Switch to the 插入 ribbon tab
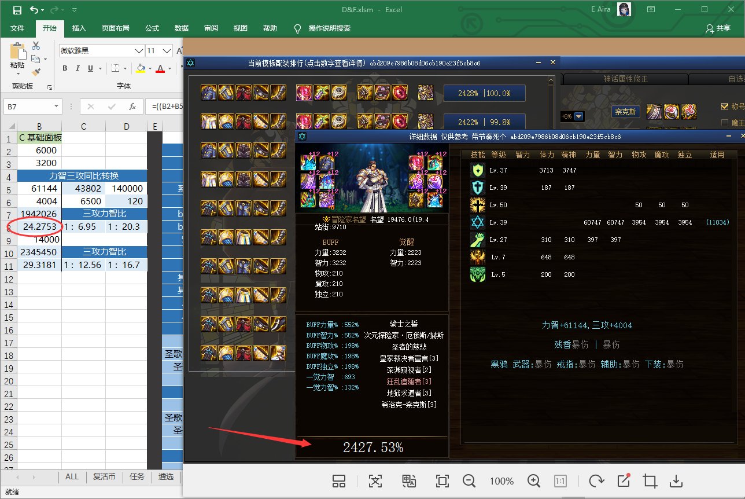This screenshot has width=745, height=499. (79, 28)
